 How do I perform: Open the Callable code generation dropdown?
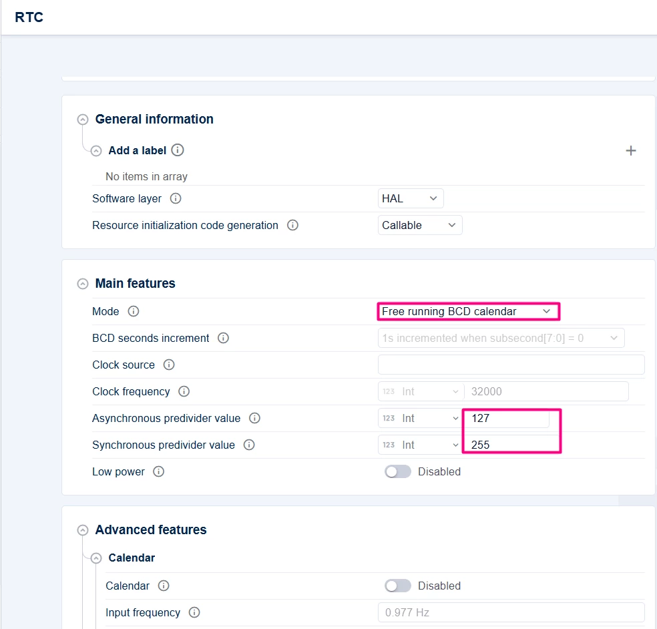point(420,225)
